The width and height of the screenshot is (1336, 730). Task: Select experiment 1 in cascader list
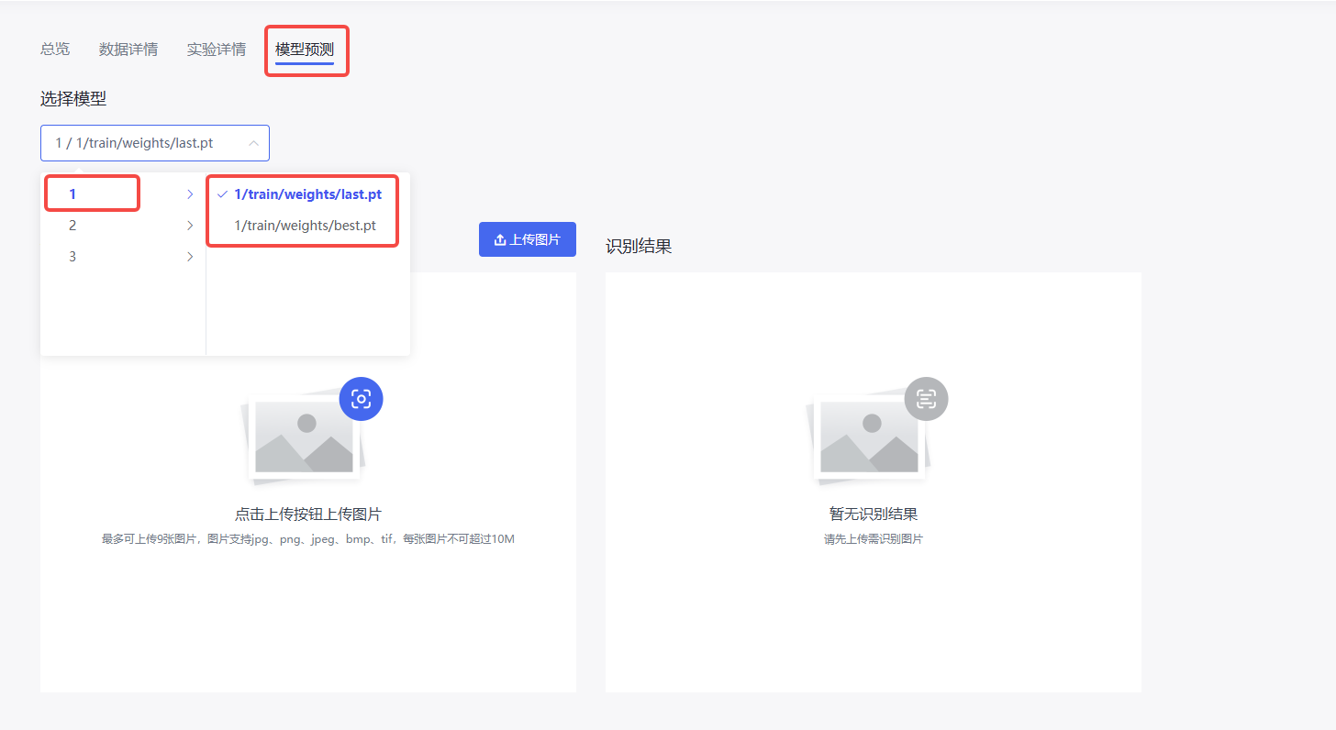73,194
